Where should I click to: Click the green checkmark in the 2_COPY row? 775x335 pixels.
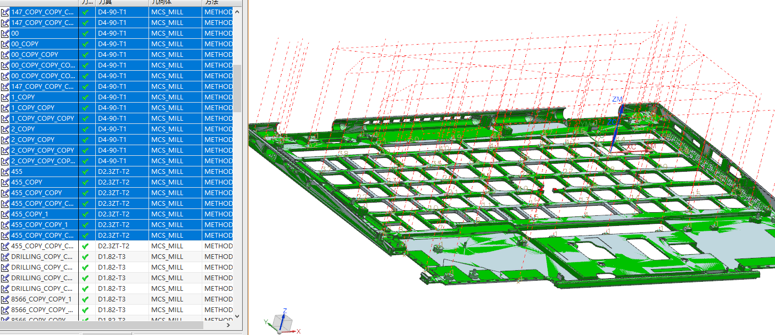click(x=85, y=129)
